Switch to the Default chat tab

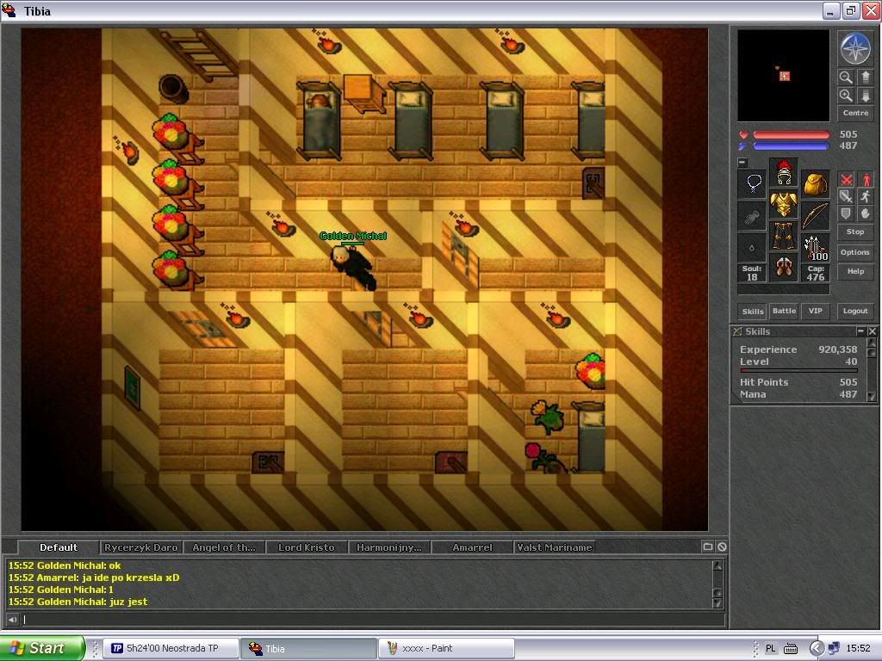click(59, 547)
